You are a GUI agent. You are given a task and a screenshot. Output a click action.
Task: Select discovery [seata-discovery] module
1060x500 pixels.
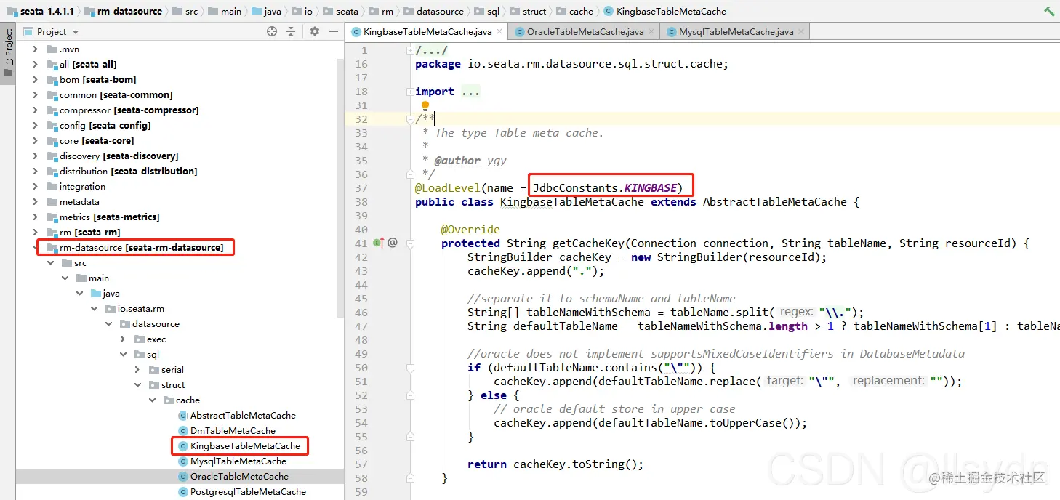coord(119,156)
